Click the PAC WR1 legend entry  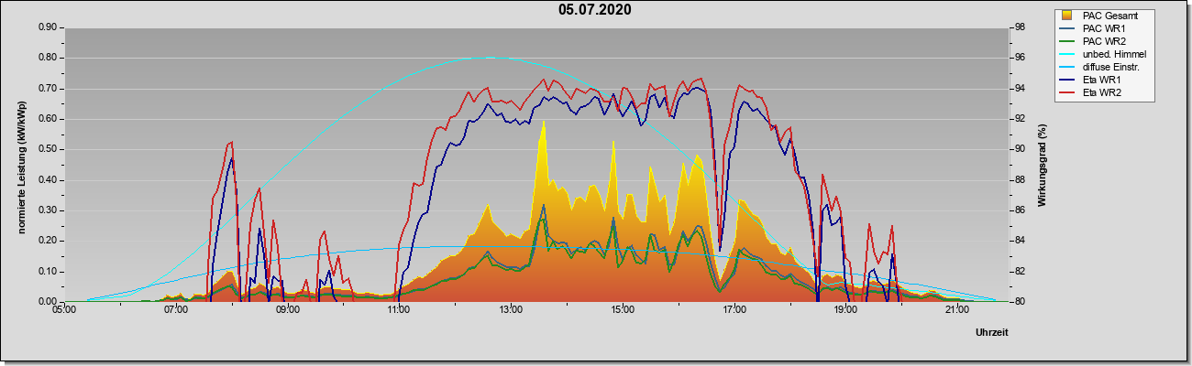point(1106,28)
